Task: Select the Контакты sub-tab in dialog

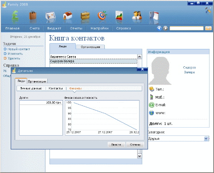Action: pyautogui.click(x=56, y=89)
